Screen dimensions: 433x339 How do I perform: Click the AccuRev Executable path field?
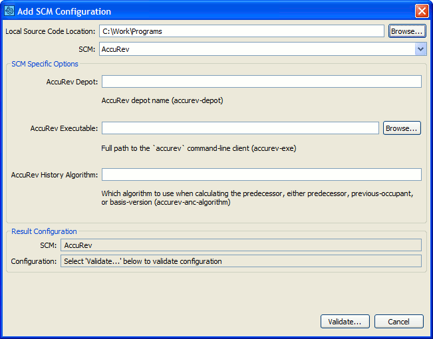(x=240, y=128)
